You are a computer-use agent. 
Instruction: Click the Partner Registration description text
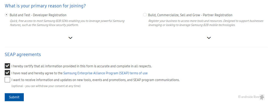click(x=206, y=23)
